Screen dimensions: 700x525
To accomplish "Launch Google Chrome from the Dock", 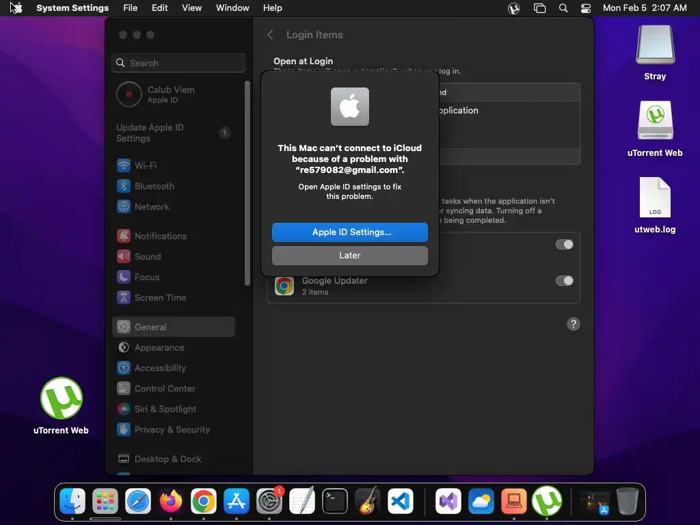I will tap(204, 501).
